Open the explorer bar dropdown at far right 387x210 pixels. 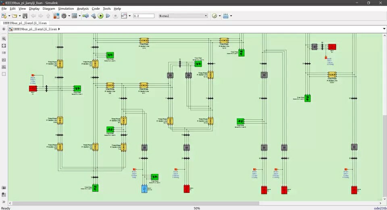tap(384, 29)
